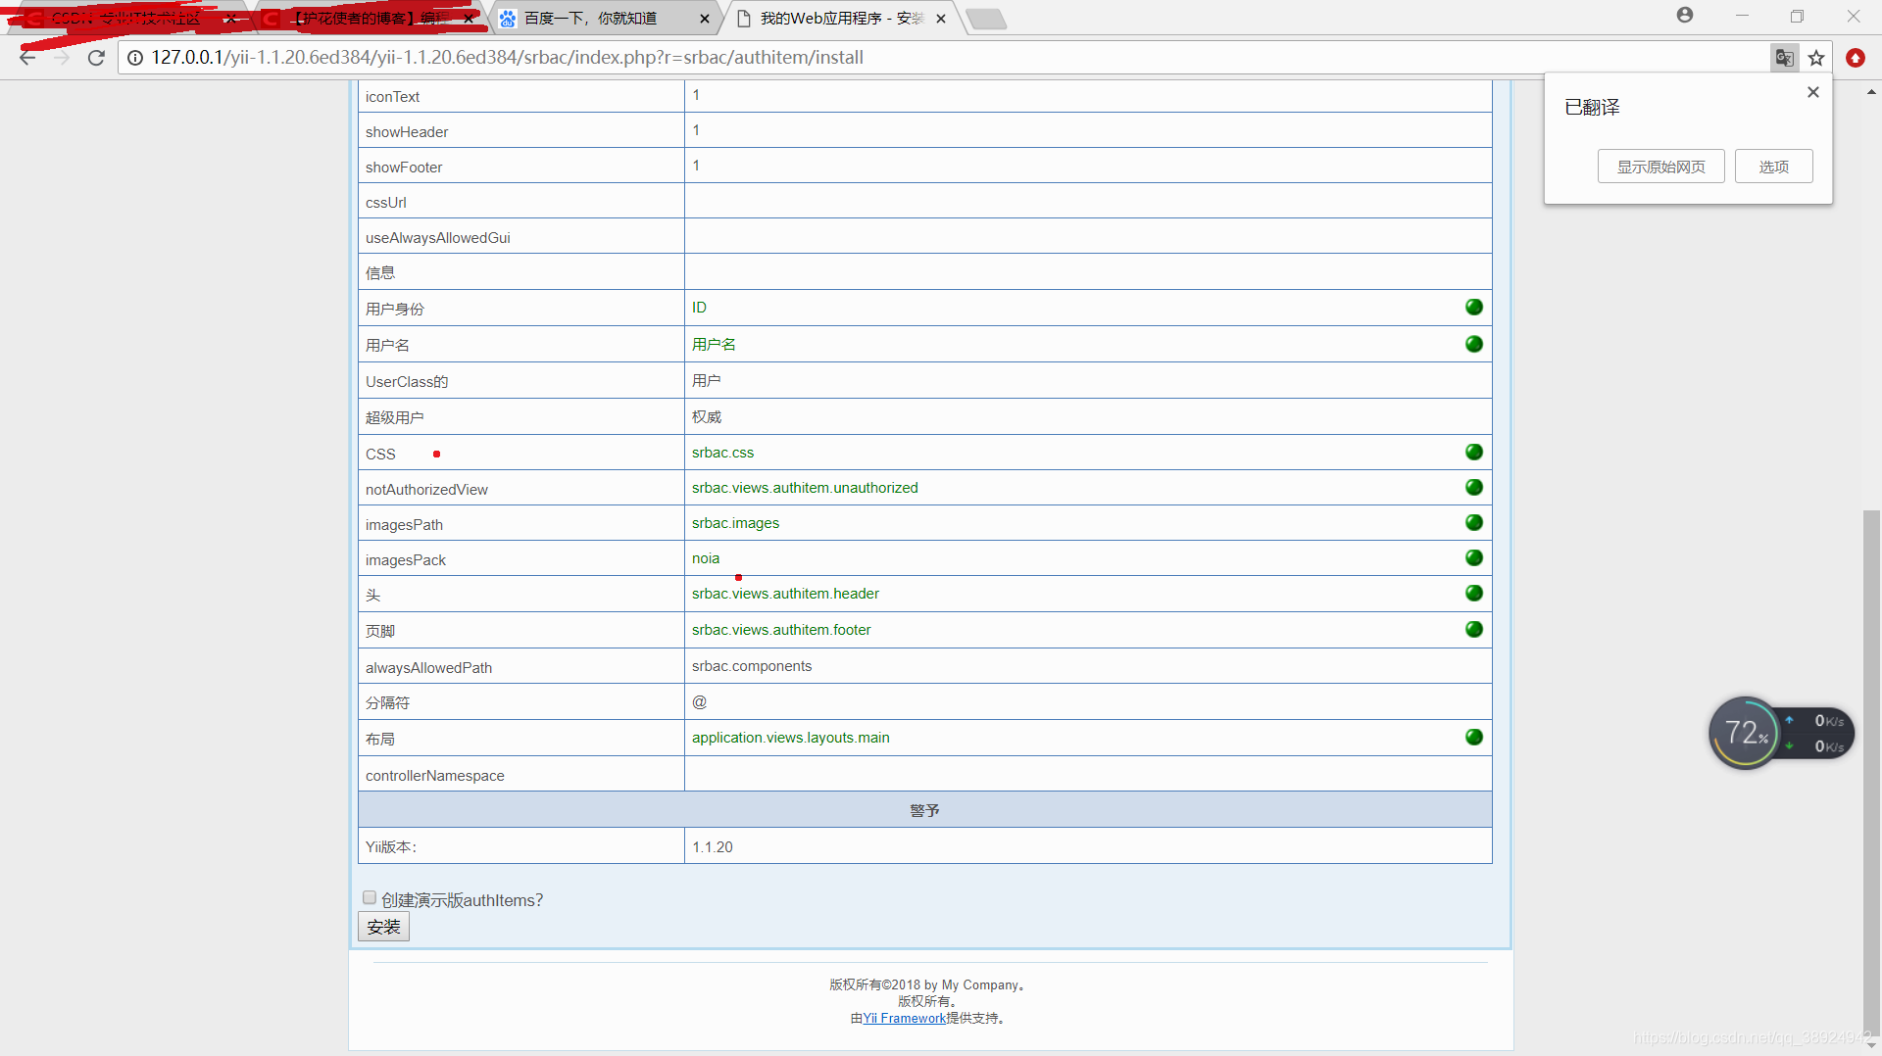1882x1056 pixels.
Task: Click green status dot in CSS row
Action: pos(1474,452)
